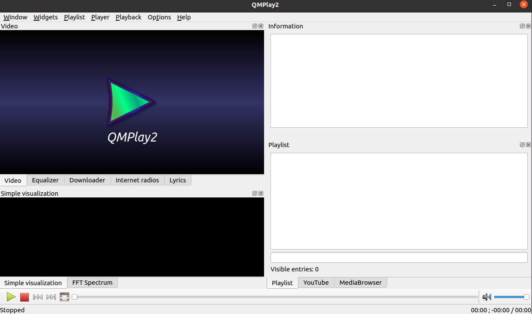Open the Playlist menu in menu bar
Image resolution: width=532 pixels, height=314 pixels.
click(74, 17)
